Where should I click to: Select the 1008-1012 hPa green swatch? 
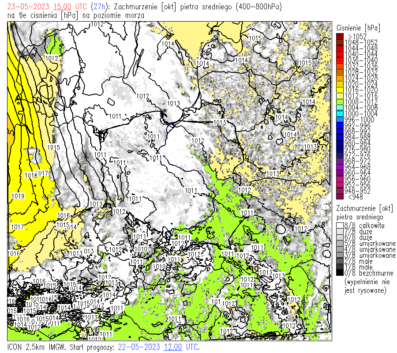(340, 102)
